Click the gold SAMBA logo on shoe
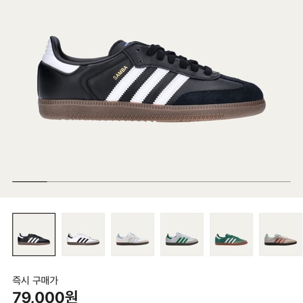This screenshot has width=303, height=303. [x=120, y=73]
